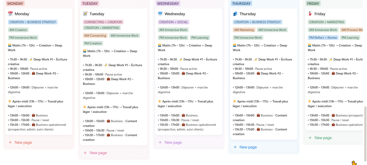This screenshot has height=165, width=367.
Task: Click the computer icon beside Wednesday title
Action: coord(160,14)
